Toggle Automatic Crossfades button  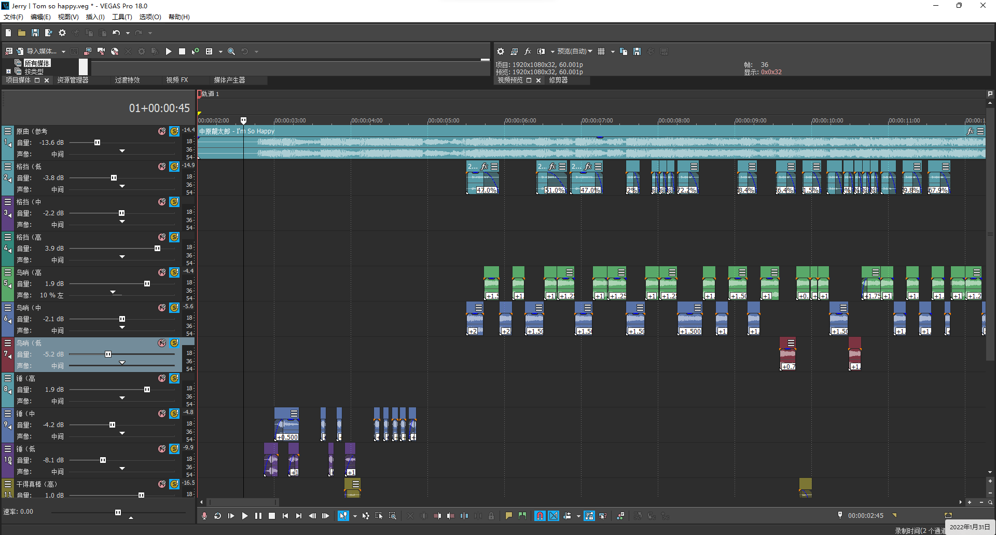click(x=554, y=516)
